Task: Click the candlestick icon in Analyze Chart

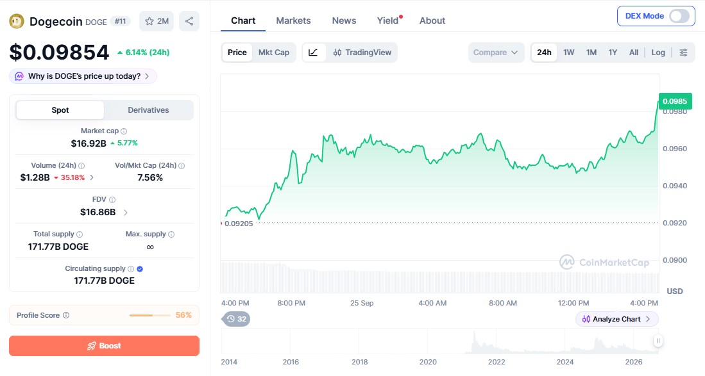Action: coord(586,319)
